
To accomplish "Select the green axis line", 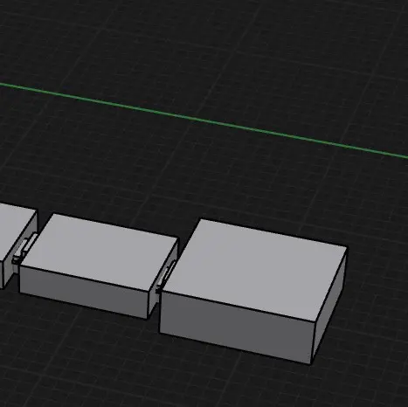I will pos(204,121).
